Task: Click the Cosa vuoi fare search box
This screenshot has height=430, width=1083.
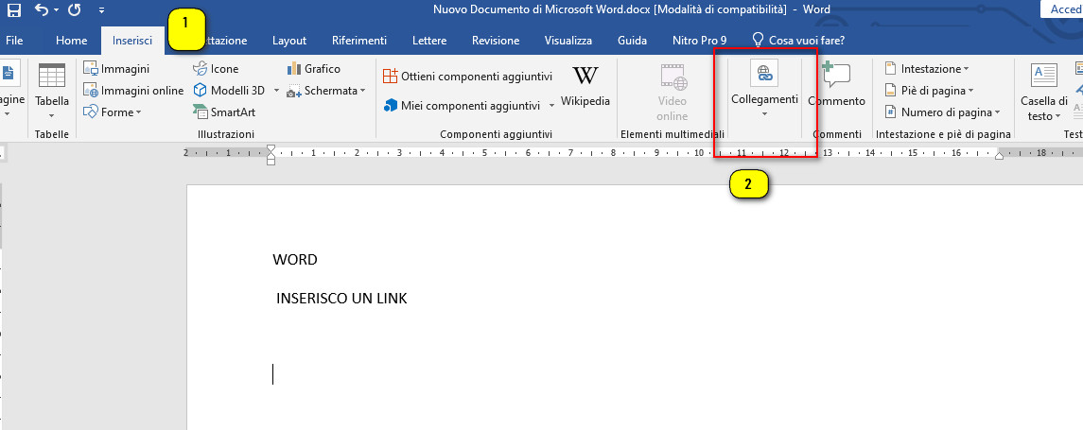Action: (x=798, y=41)
